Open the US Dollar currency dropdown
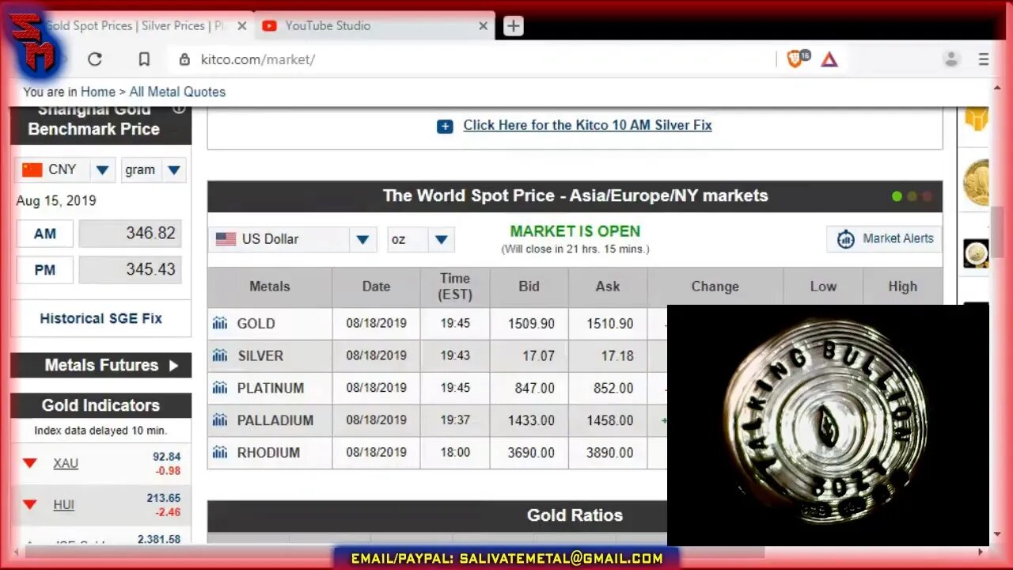Image resolution: width=1013 pixels, height=570 pixels. coord(362,239)
